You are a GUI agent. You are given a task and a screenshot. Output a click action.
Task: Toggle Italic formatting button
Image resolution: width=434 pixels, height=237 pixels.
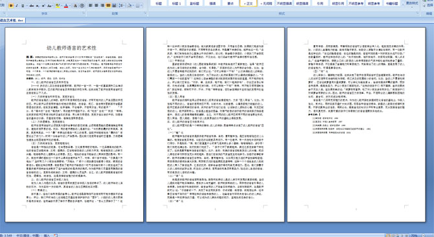click(x=17, y=6)
